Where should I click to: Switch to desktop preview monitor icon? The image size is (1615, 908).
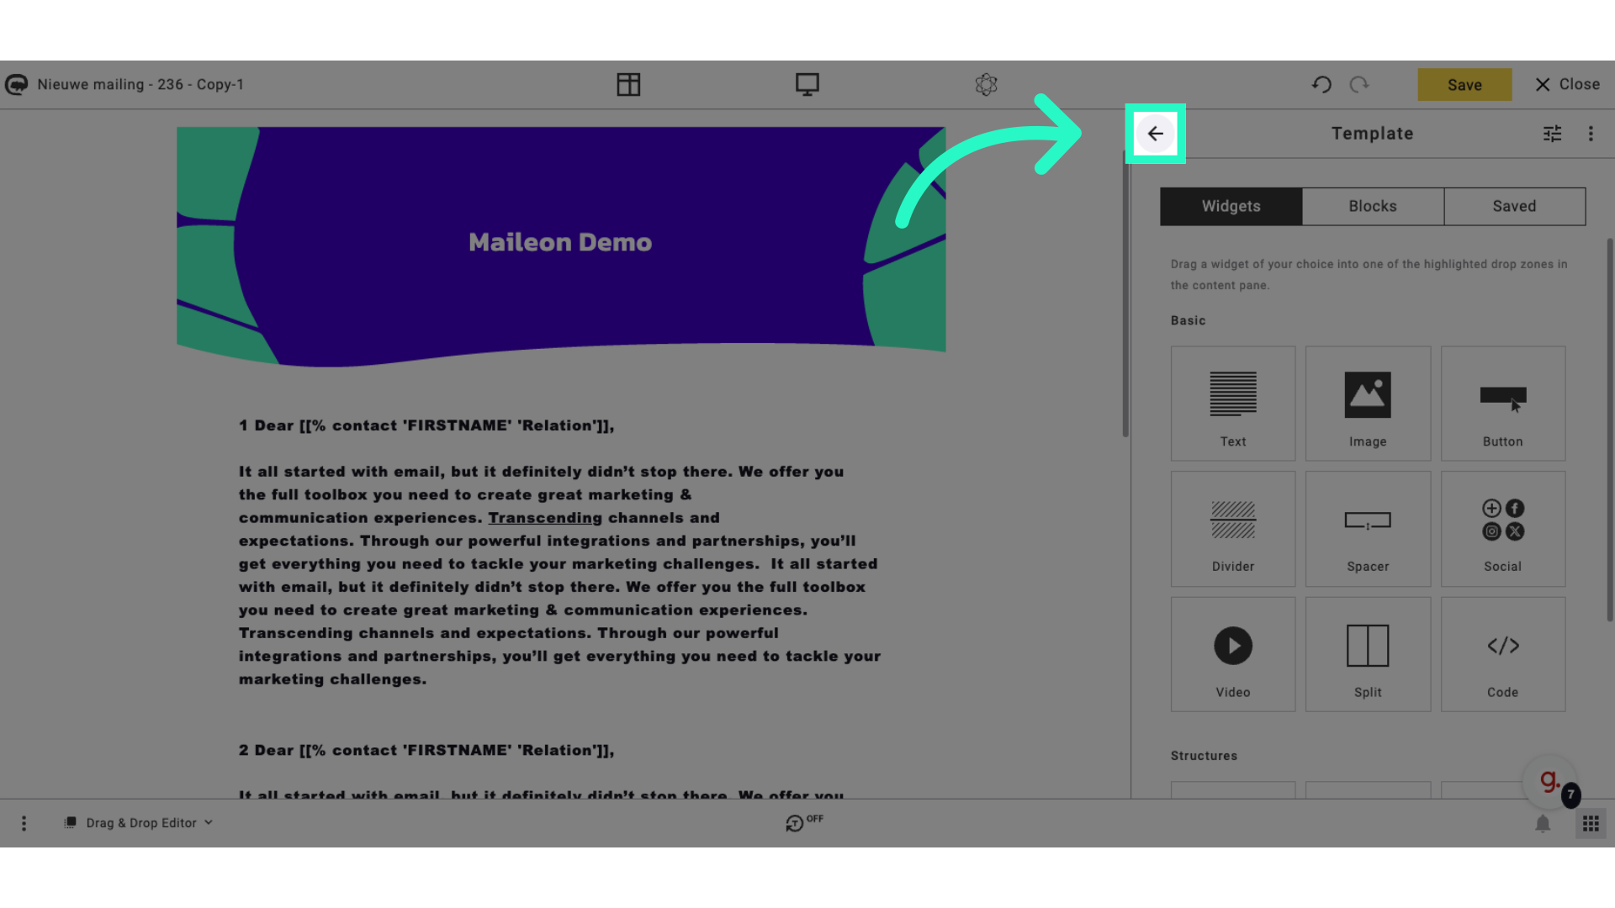pyautogui.click(x=807, y=84)
